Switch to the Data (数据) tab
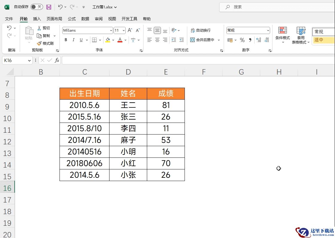Image resolution: width=335 pixels, height=238 pixels. tap(85, 19)
